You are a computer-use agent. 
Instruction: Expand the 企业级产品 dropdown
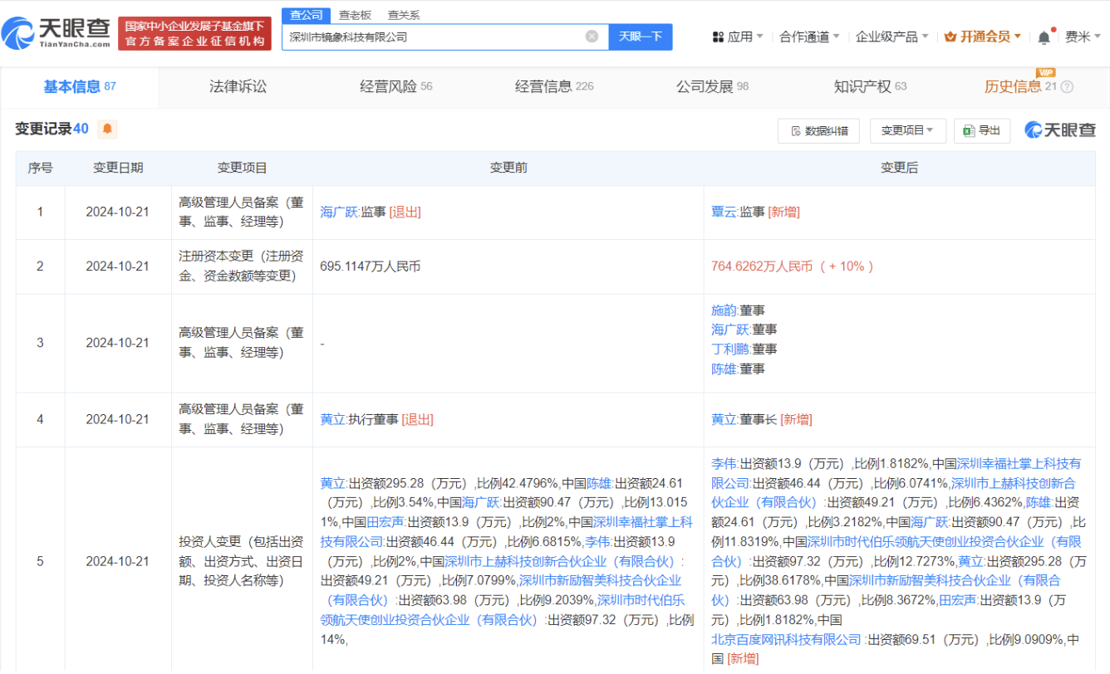[x=891, y=37]
